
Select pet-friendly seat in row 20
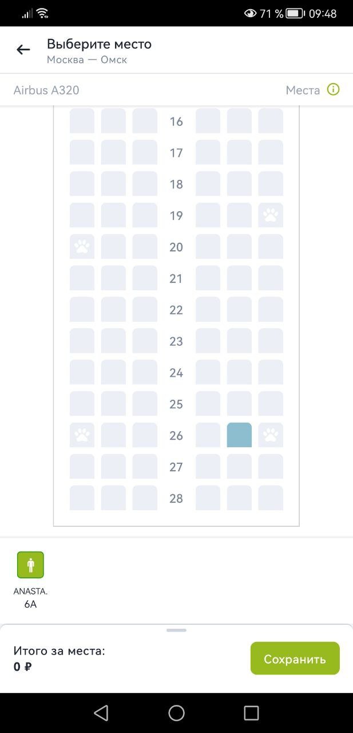[82, 247]
